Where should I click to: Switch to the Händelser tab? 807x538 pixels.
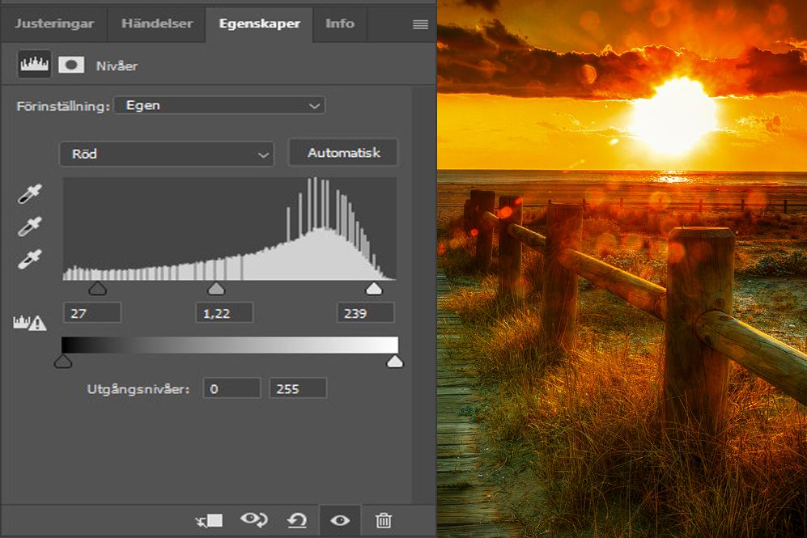pos(156,23)
